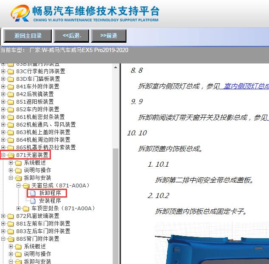
Task: Collapse the 天窗总成（871-A00A）node
Action: [x=18, y=185]
